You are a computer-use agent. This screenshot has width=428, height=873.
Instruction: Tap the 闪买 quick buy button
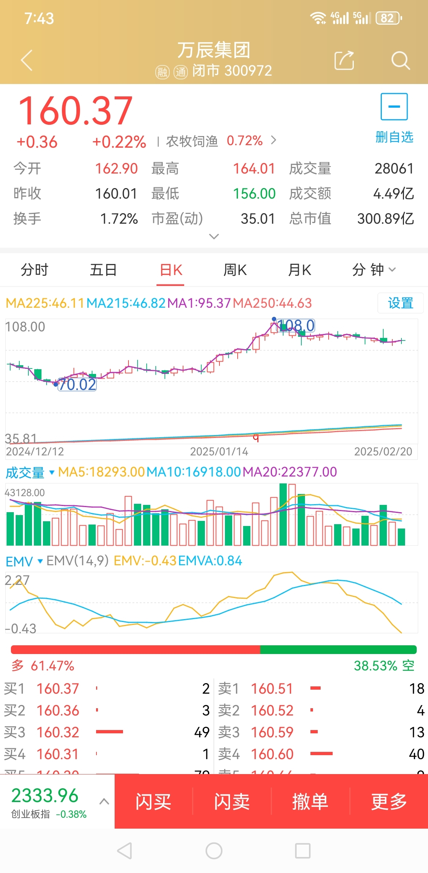153,801
